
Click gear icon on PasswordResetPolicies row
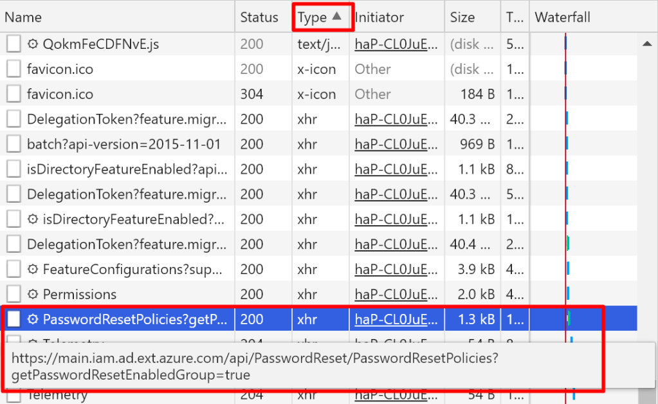coord(33,319)
